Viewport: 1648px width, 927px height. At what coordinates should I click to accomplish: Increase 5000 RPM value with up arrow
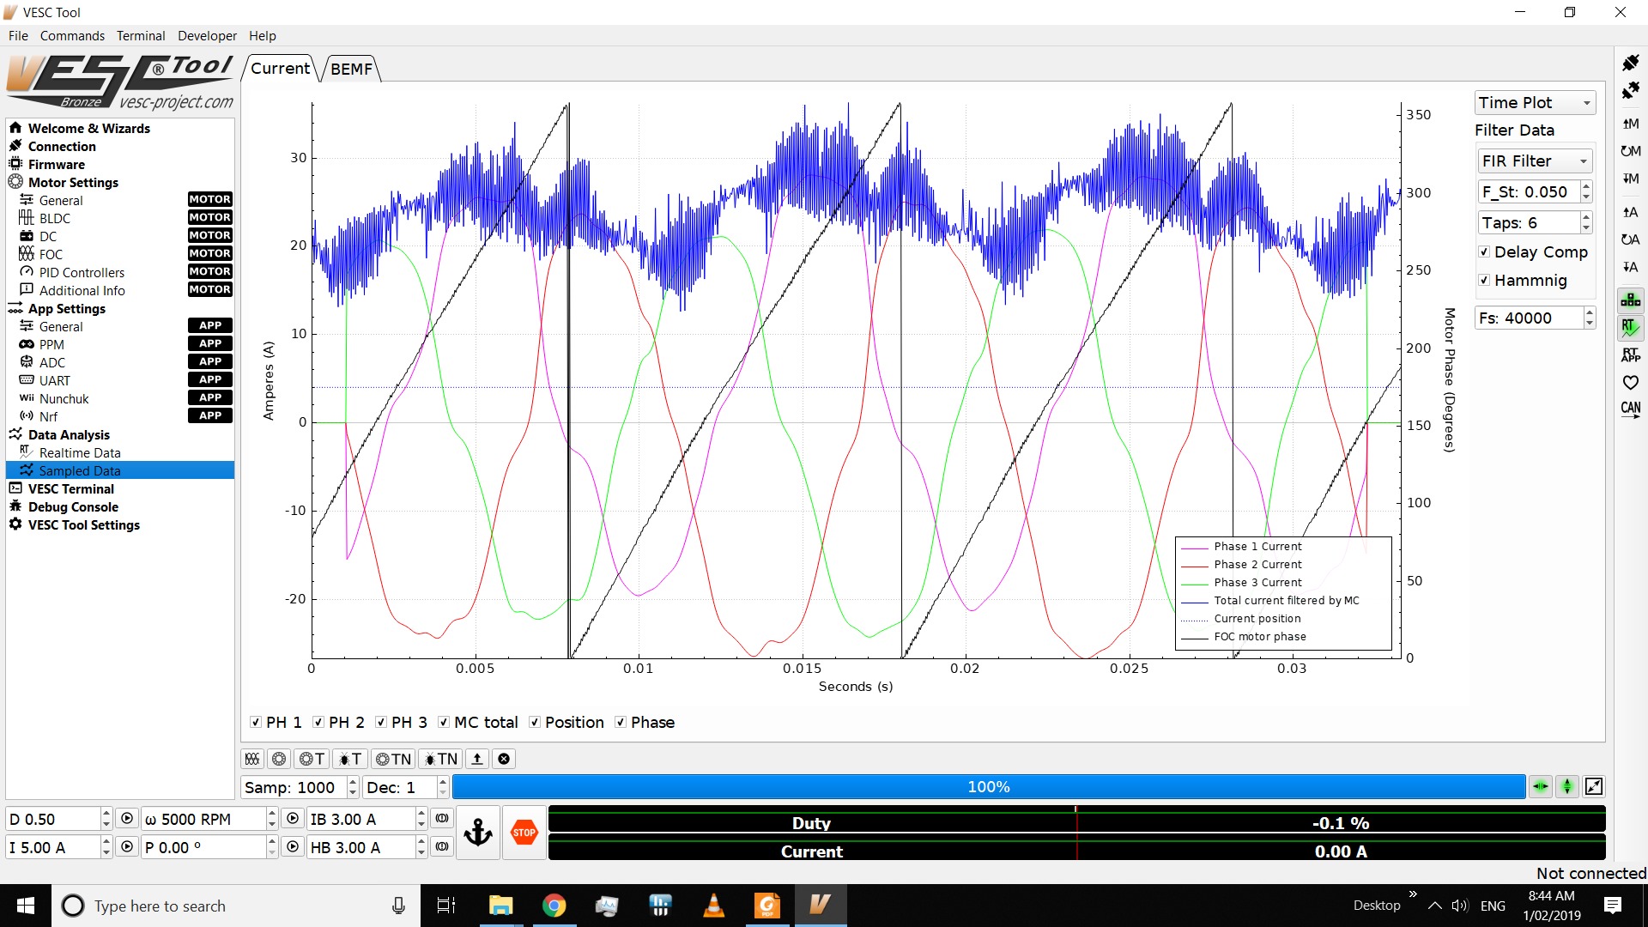[x=272, y=814]
